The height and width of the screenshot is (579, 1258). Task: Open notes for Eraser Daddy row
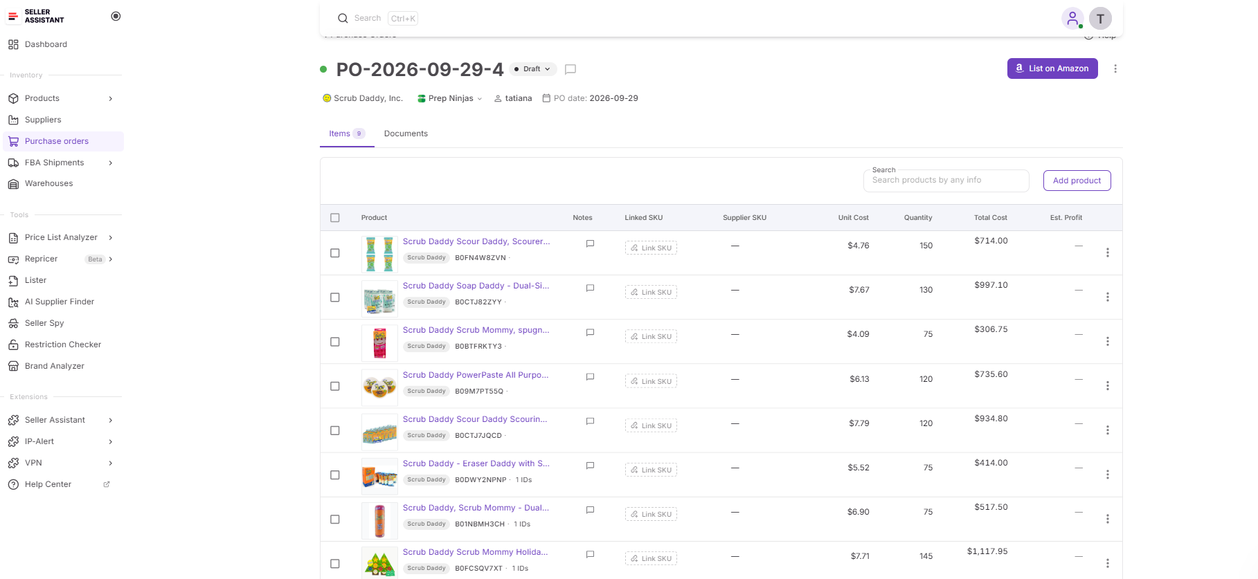[x=590, y=466]
